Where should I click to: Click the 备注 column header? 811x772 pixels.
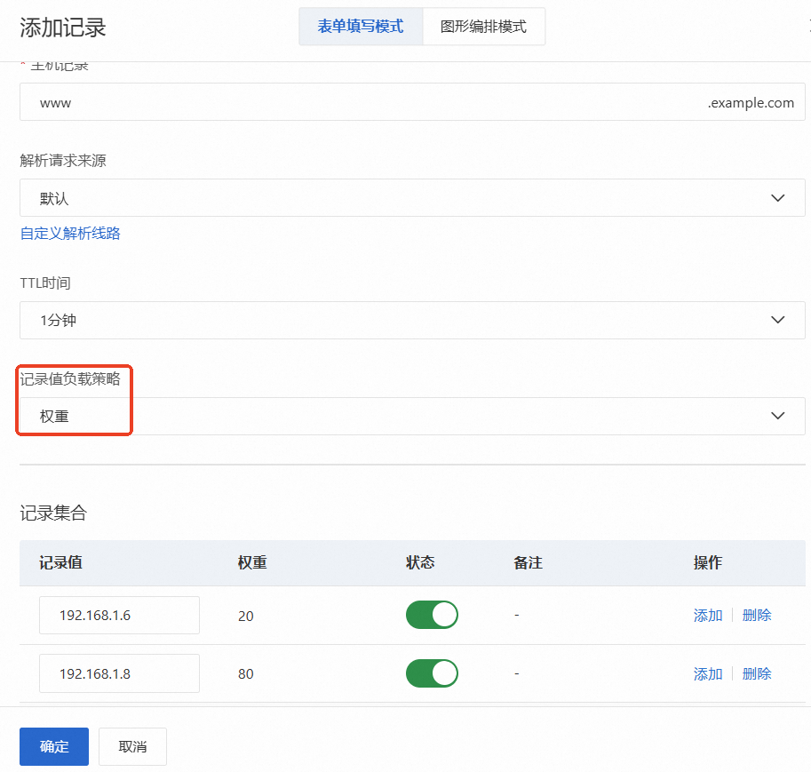(x=528, y=562)
